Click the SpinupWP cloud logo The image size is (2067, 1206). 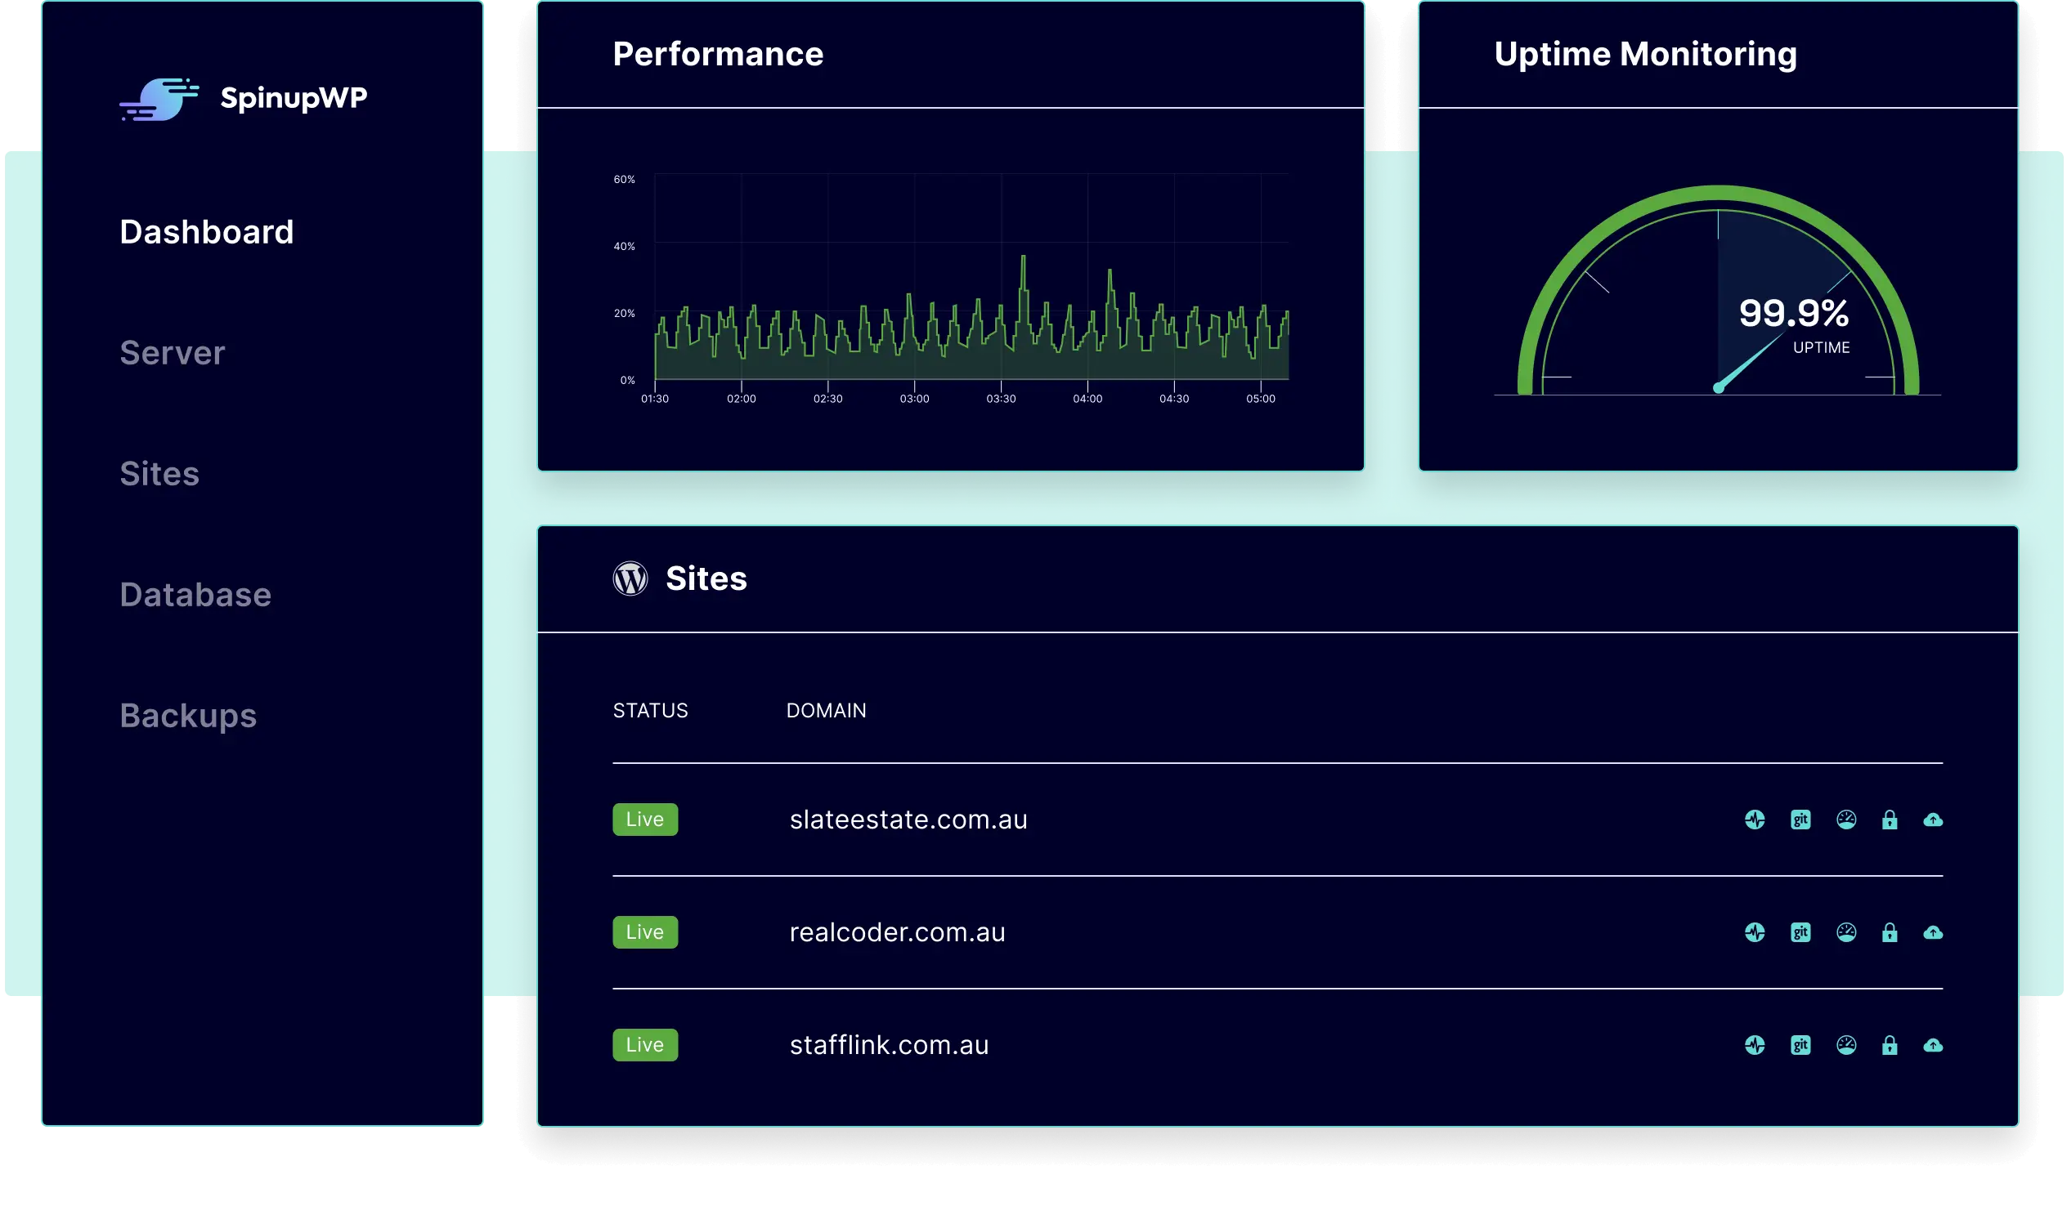point(159,99)
